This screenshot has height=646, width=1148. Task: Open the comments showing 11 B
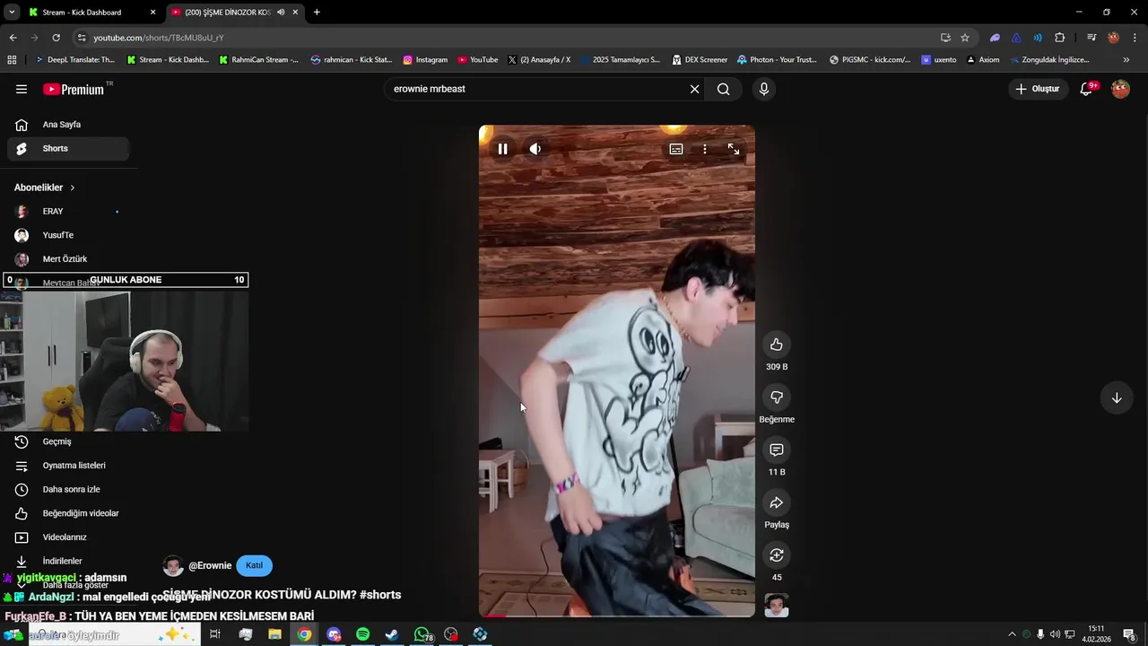point(777,450)
